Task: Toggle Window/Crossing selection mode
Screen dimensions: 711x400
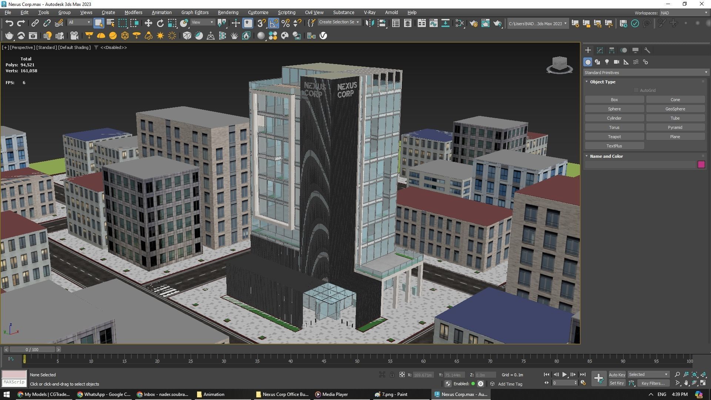Action: (x=134, y=23)
